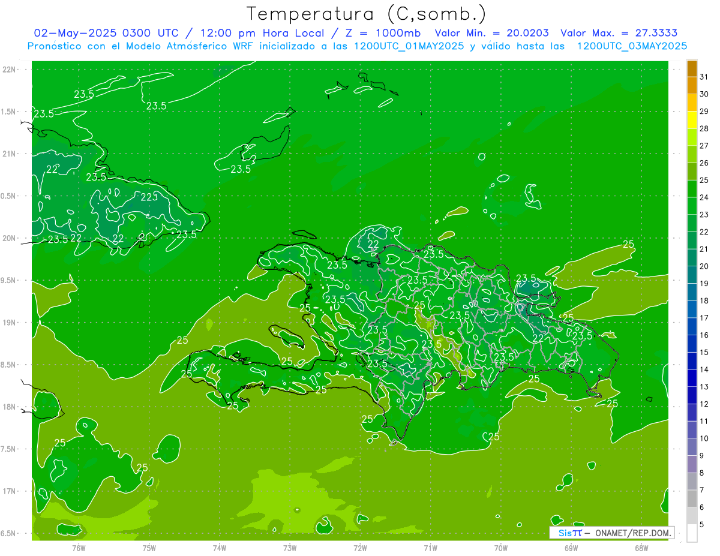Click the legend scale value "18"

coord(704,300)
